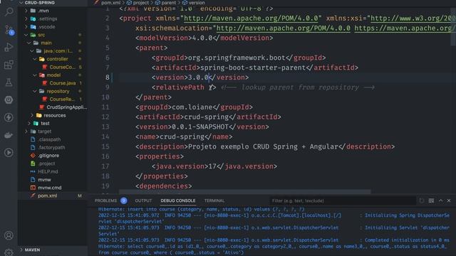Switch to the PROBLEMS tab
Image resolution: width=456 pixels, height=256 pixels.
point(105,201)
